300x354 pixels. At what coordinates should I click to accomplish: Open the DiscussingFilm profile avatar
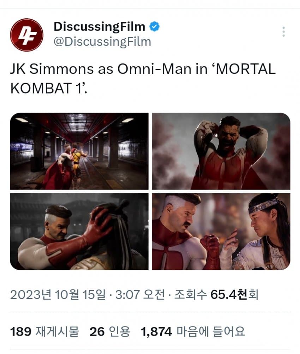point(26,35)
